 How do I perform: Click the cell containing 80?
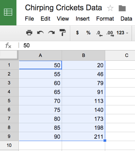click(40, 119)
